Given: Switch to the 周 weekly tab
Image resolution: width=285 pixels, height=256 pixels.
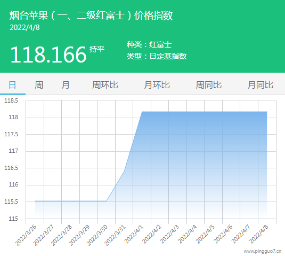Looking at the screenshot, I should pos(39,85).
